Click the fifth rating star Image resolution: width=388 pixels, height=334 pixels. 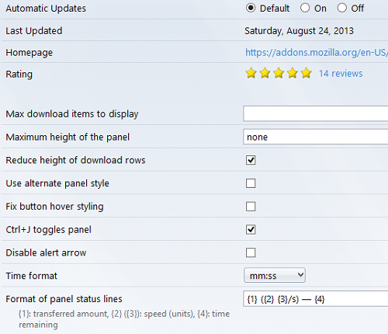pyautogui.click(x=307, y=73)
